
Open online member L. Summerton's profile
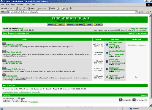[x=25, y=92]
